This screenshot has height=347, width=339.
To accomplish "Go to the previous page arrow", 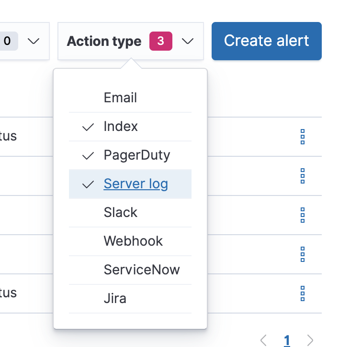I will click(x=263, y=340).
